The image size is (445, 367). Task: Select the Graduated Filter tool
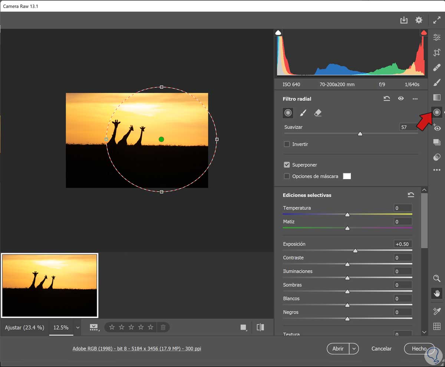(437, 97)
